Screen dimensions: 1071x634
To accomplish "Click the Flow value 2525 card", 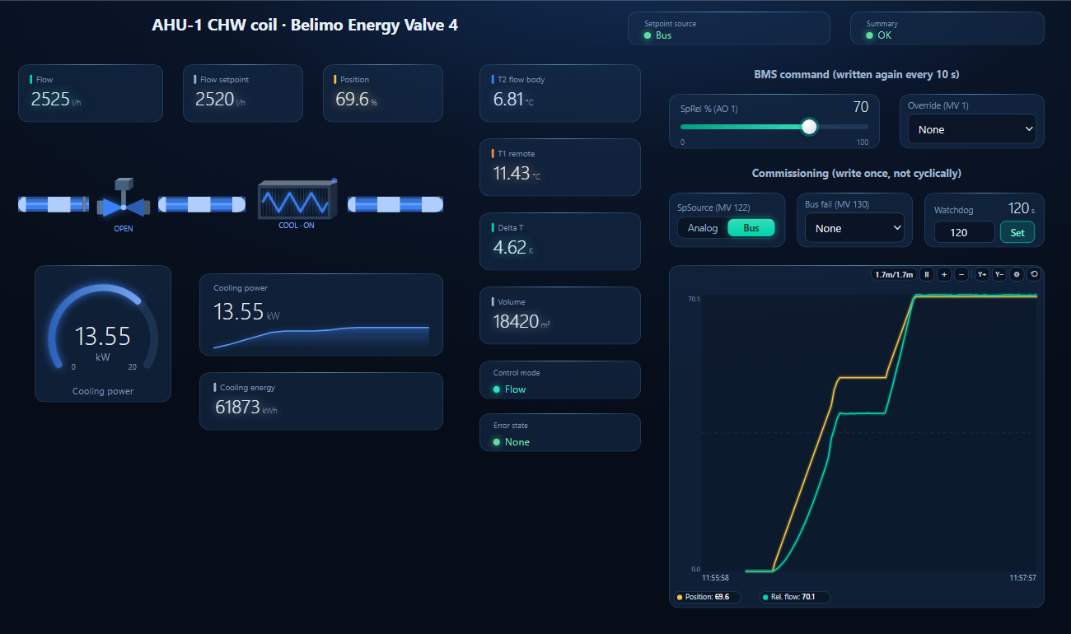I will click(x=91, y=93).
